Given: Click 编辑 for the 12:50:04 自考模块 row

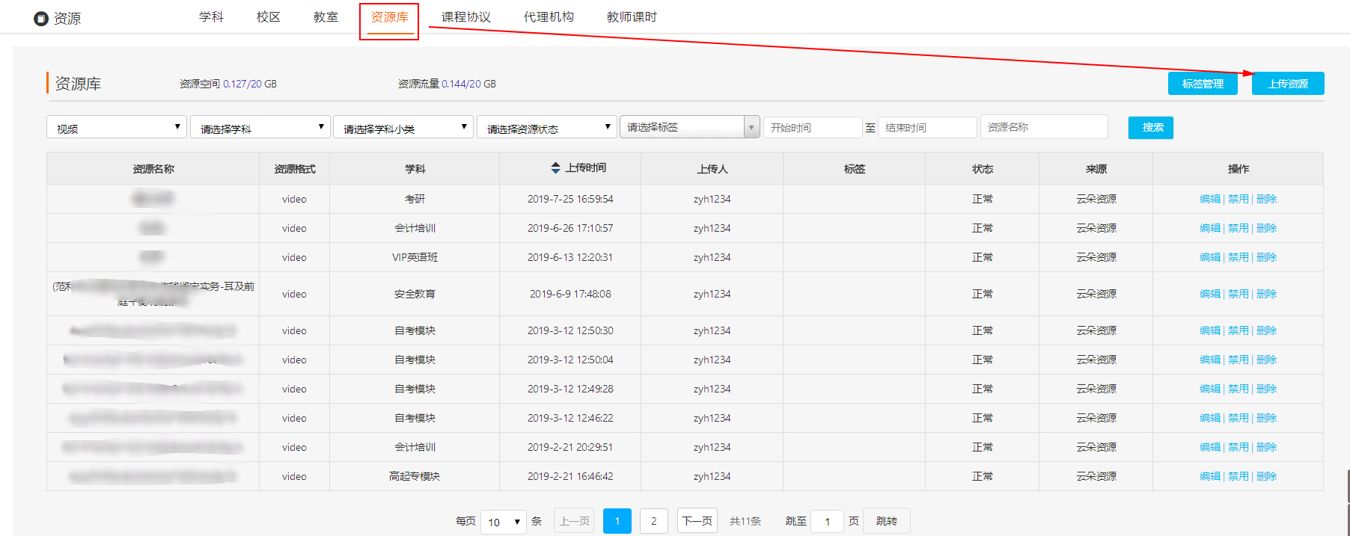Looking at the screenshot, I should pos(1209,360).
